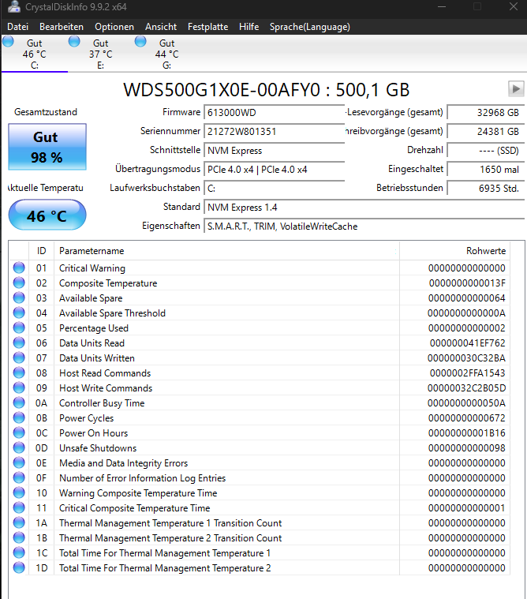Click status orb for Error Information Log Entries

click(x=19, y=477)
